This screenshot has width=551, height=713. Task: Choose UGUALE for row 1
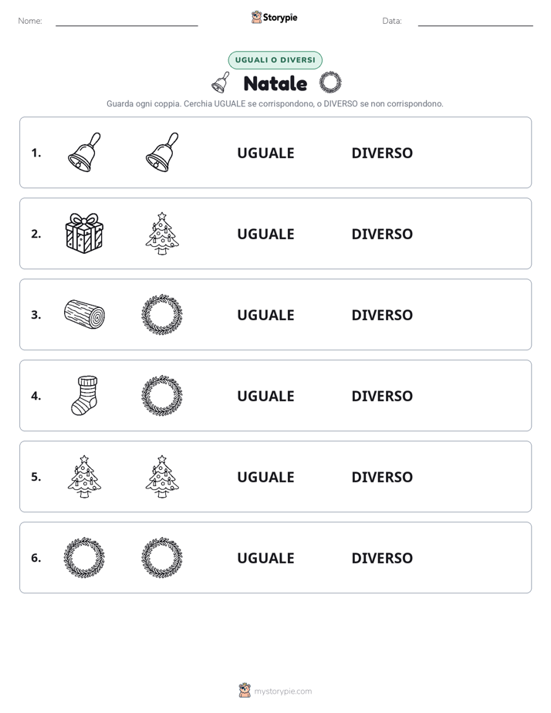coord(265,153)
